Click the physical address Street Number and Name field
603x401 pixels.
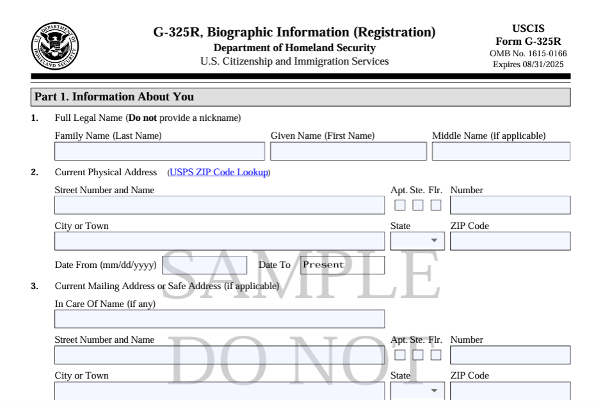pyautogui.click(x=220, y=205)
